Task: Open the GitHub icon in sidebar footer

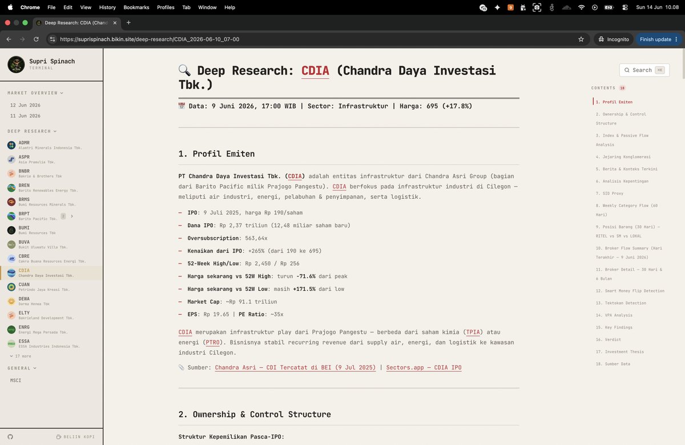Action: (10, 436)
